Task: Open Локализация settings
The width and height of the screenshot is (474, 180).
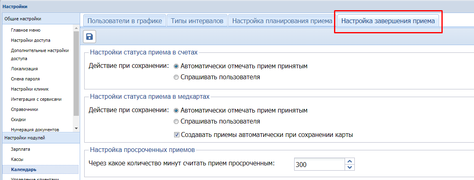Action: click(24, 69)
